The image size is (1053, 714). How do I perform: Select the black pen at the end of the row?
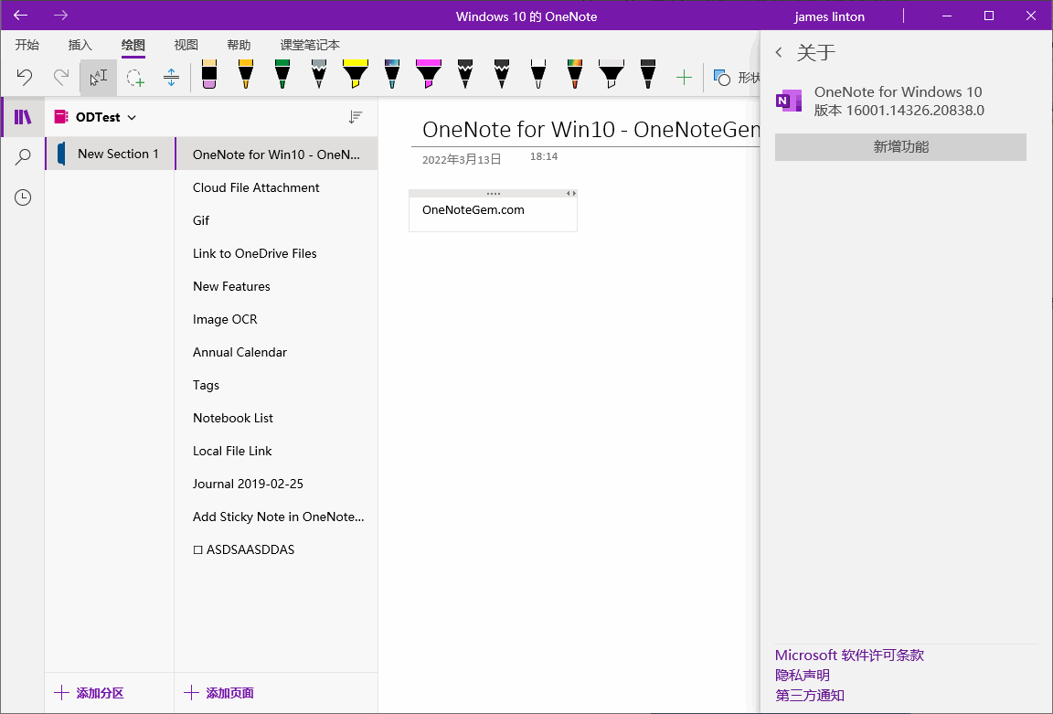647,74
